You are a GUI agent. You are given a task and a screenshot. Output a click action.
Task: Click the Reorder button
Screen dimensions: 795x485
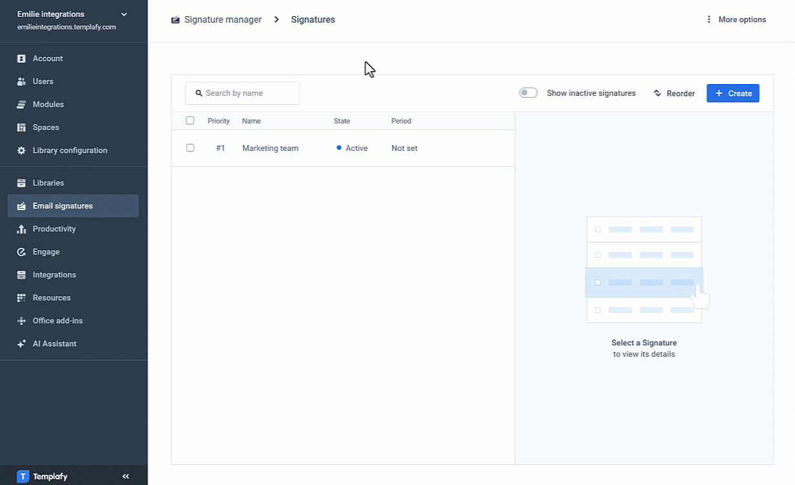674,93
